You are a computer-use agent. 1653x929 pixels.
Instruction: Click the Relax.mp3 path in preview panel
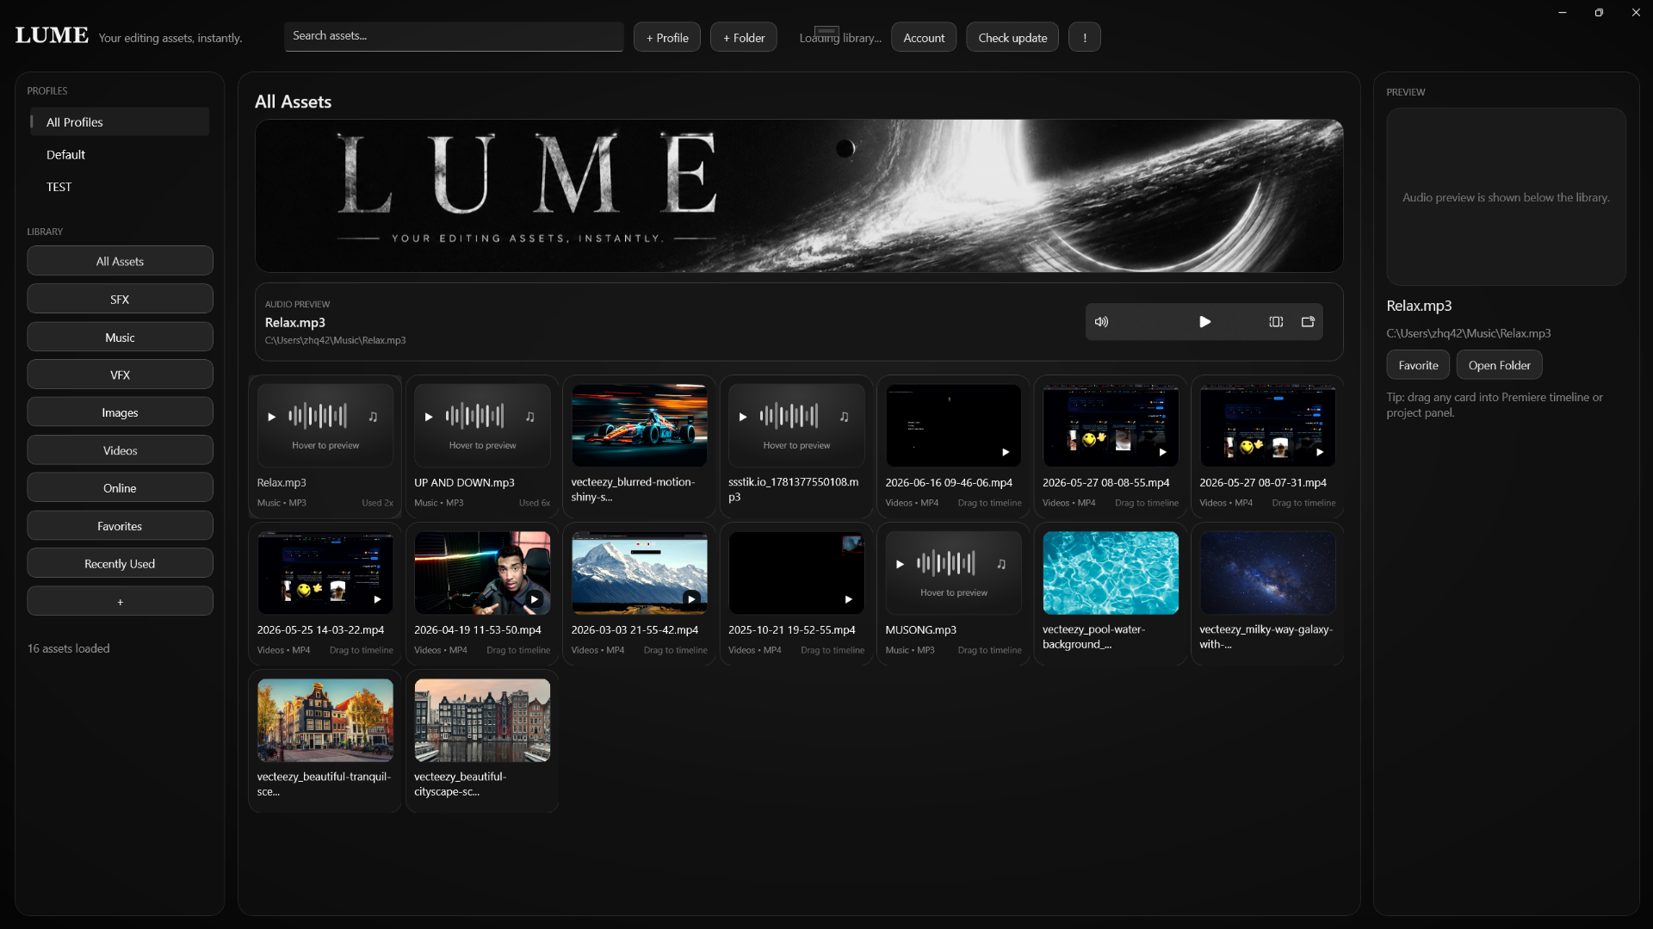pos(1468,333)
